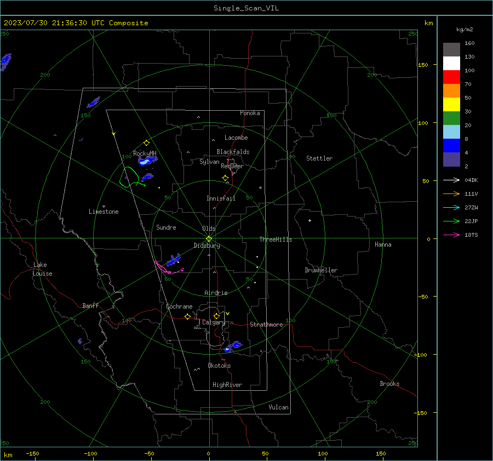This screenshot has width=493, height=461.
Task: Click the Lacombe city label
Action: point(236,138)
